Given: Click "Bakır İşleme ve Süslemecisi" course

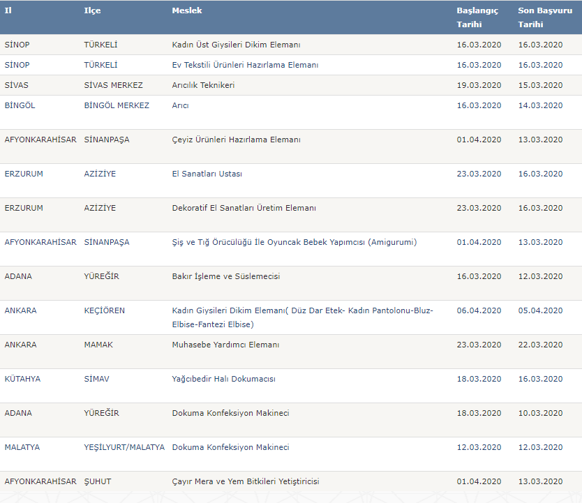Looking at the screenshot, I should (225, 276).
